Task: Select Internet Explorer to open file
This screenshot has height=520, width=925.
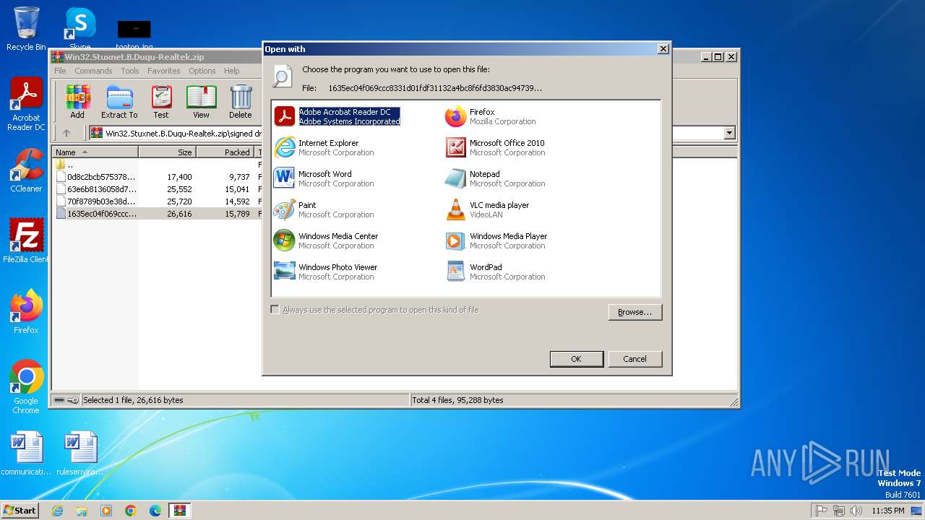Action: pos(324,147)
